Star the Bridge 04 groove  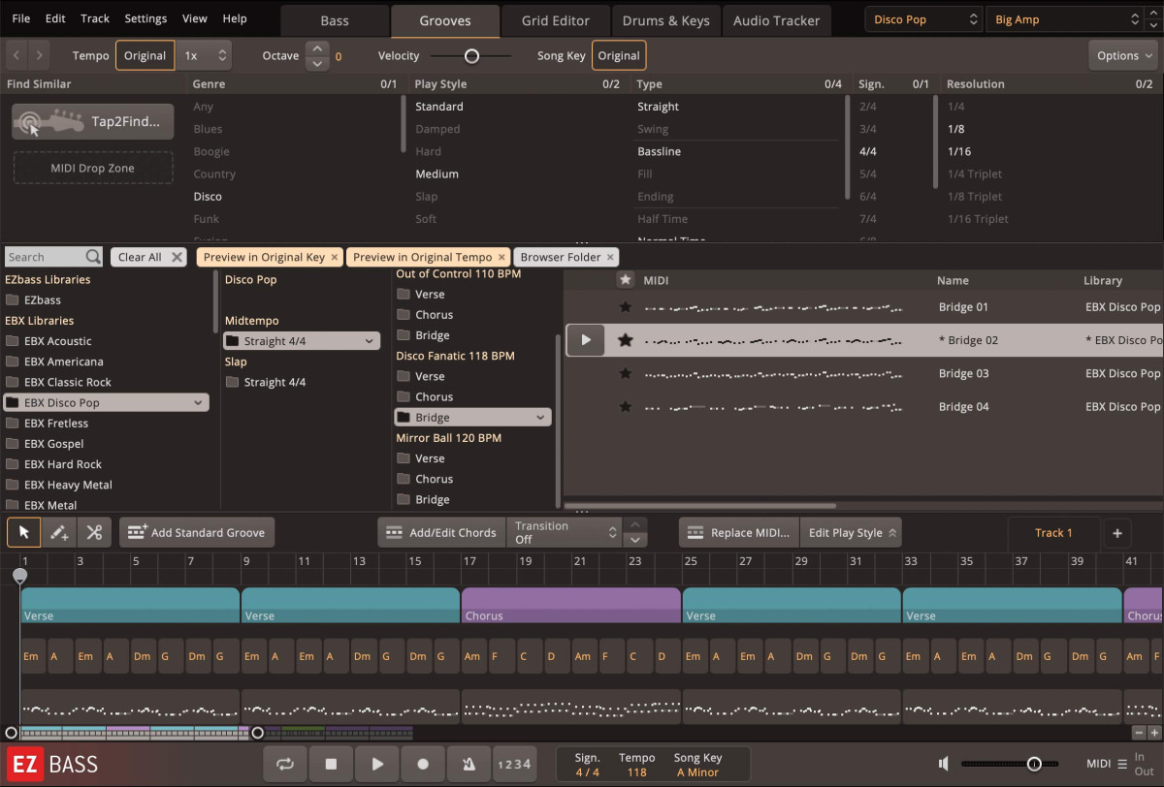[x=626, y=406]
